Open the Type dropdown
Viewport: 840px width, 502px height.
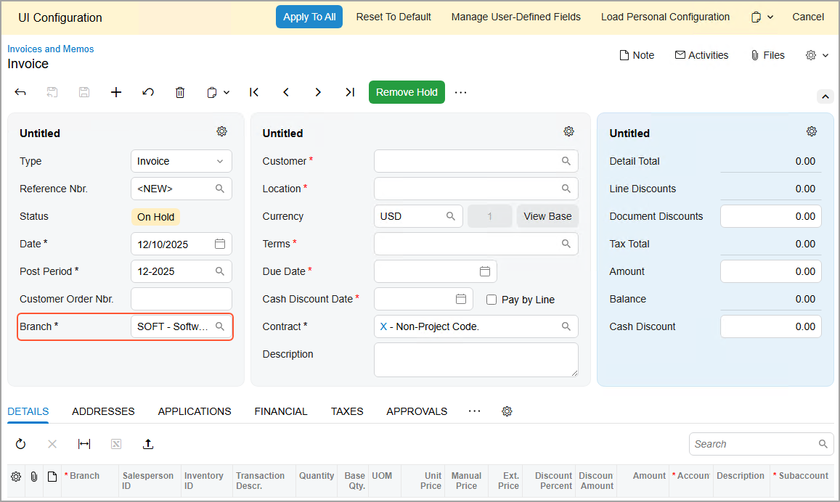point(181,161)
